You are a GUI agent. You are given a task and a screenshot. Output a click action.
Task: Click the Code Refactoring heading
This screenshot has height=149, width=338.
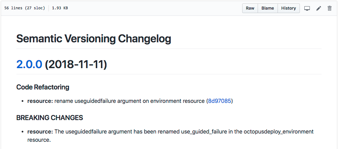tap(43, 87)
